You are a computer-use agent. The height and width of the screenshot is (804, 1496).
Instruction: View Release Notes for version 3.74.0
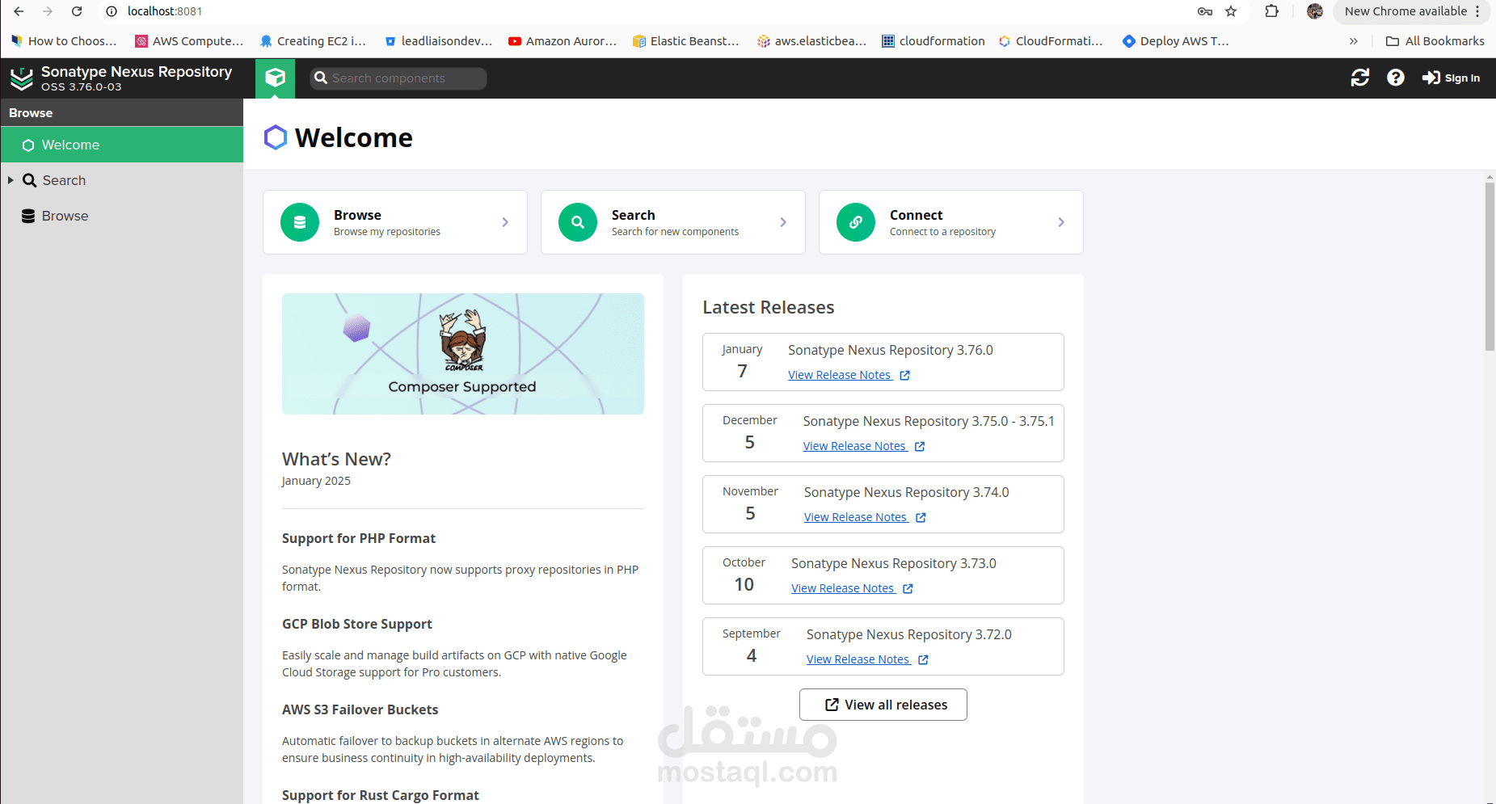tap(865, 517)
